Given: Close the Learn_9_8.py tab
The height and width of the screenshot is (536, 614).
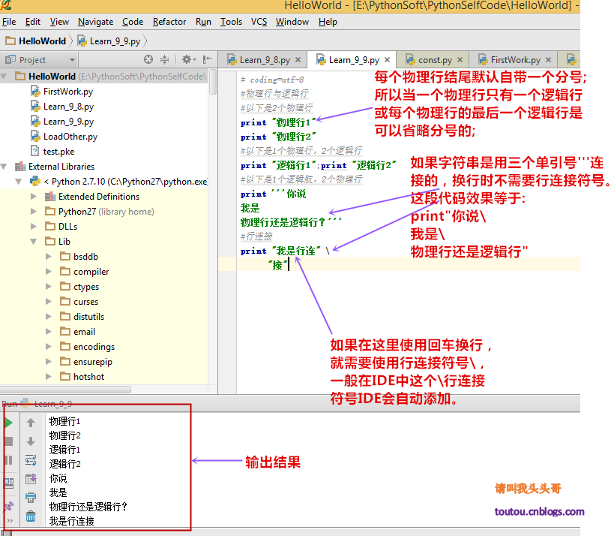Looking at the screenshot, I should tap(298, 60).
